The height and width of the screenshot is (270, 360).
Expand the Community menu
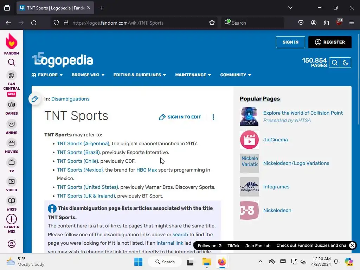pyautogui.click(x=236, y=75)
